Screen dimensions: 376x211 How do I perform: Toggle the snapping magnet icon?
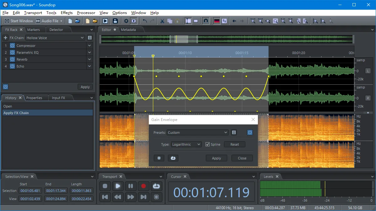206,21
